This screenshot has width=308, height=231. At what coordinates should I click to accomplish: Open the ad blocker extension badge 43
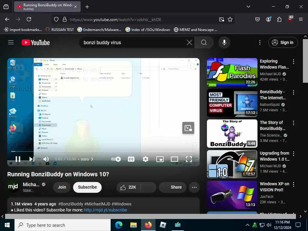coord(290,19)
